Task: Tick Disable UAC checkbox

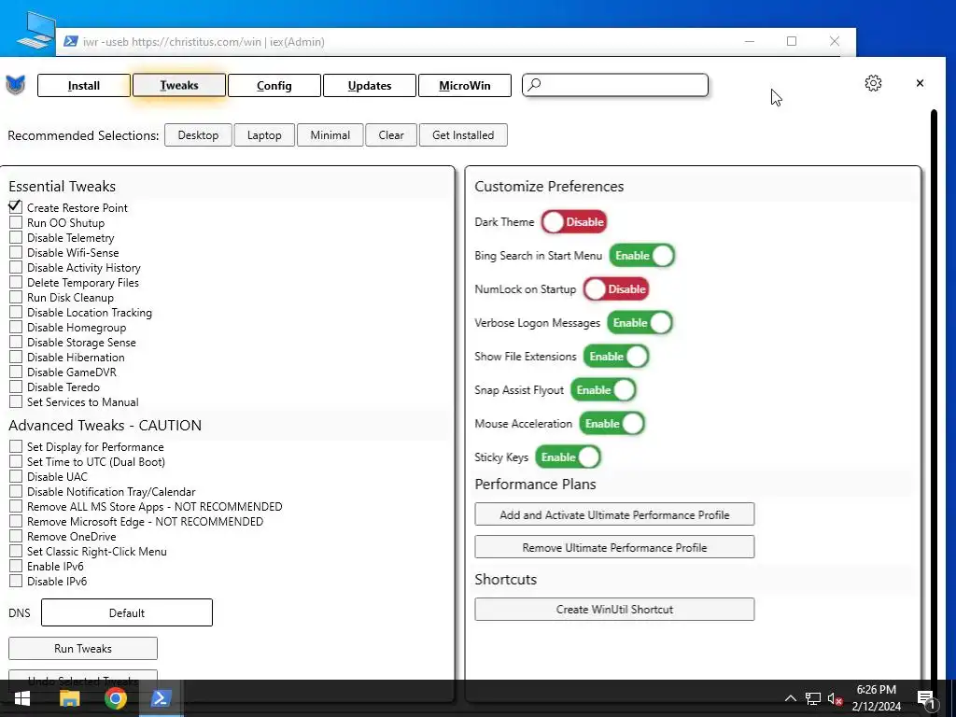Action: (16, 476)
